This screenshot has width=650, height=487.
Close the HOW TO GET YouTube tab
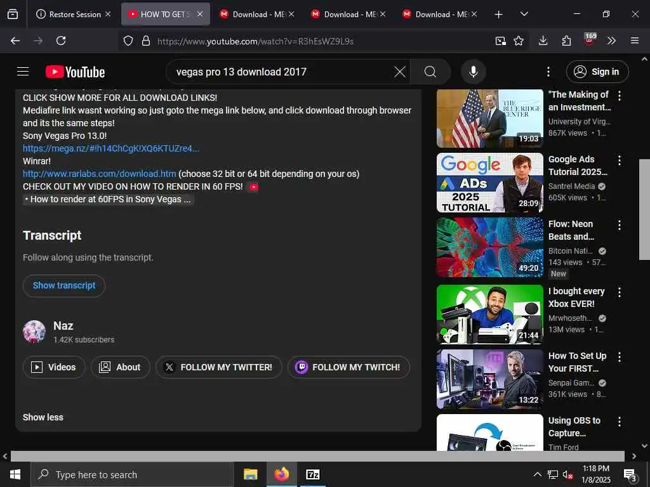pyautogui.click(x=200, y=14)
